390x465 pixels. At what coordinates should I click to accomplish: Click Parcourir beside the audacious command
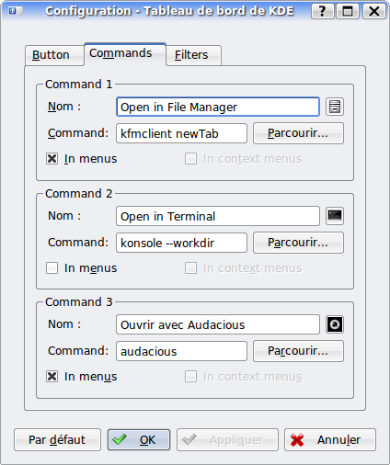click(x=298, y=351)
